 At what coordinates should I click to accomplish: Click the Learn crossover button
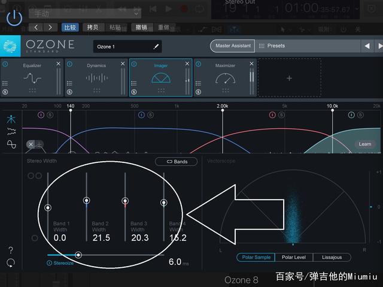(365, 144)
